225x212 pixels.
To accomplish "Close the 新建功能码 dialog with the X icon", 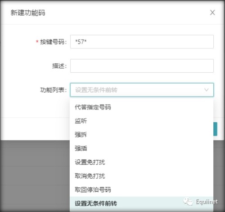I will point(212,13).
